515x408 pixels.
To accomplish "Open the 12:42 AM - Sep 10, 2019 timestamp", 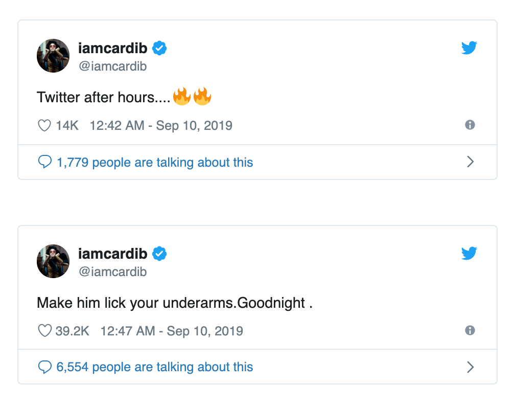I will (161, 126).
